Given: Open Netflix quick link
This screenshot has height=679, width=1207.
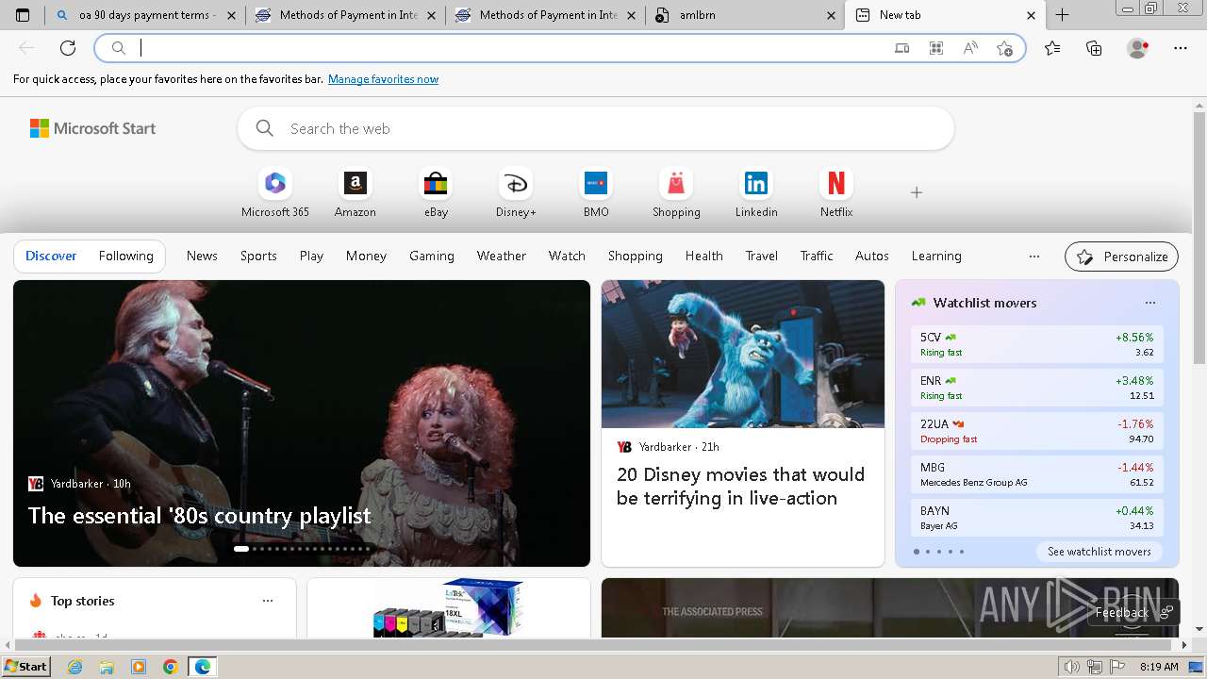Looking at the screenshot, I should (x=836, y=192).
